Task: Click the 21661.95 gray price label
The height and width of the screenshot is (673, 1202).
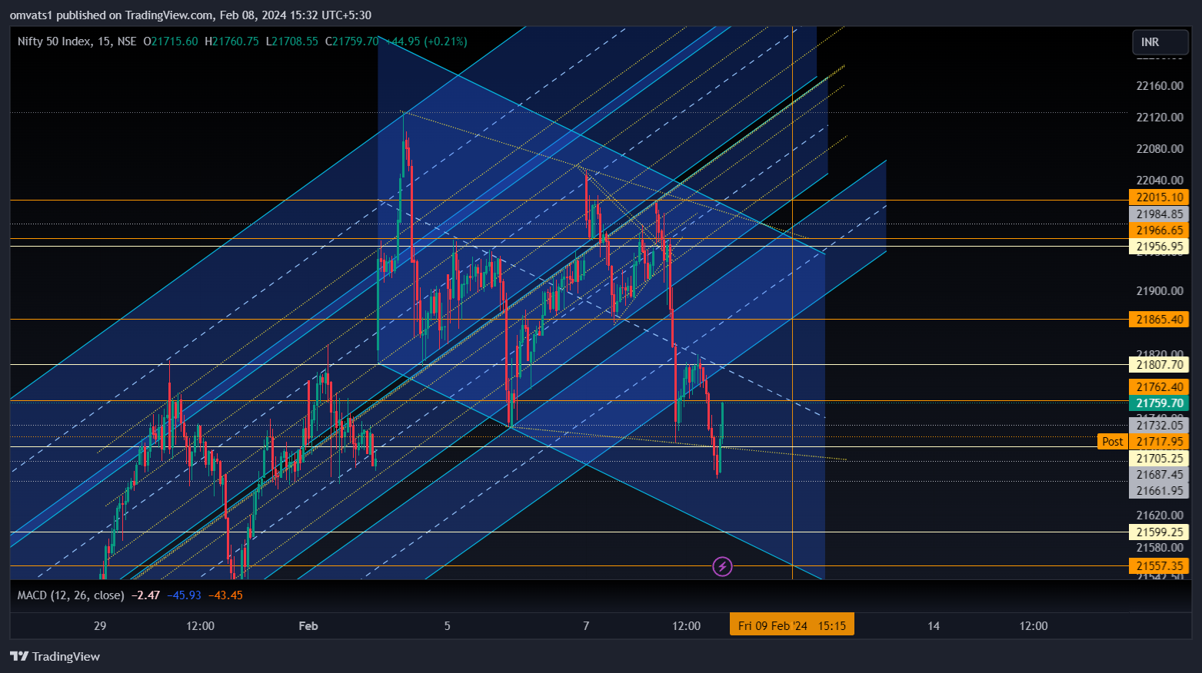Action: (1159, 491)
